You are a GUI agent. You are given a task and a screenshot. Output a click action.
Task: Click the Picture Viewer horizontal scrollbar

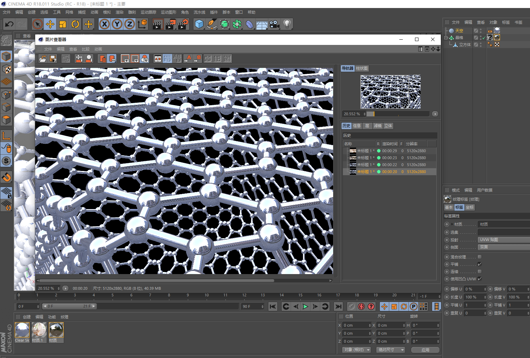(x=157, y=280)
